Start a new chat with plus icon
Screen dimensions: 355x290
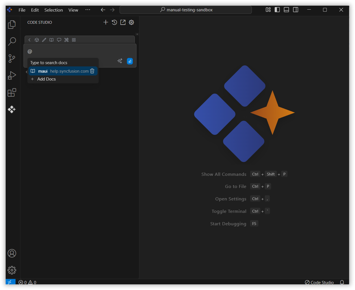coord(106,22)
